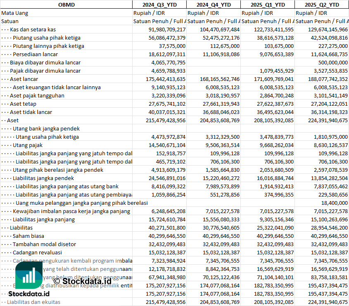Click the 18,400,000 Uang muka pelanggan cell

335,203
